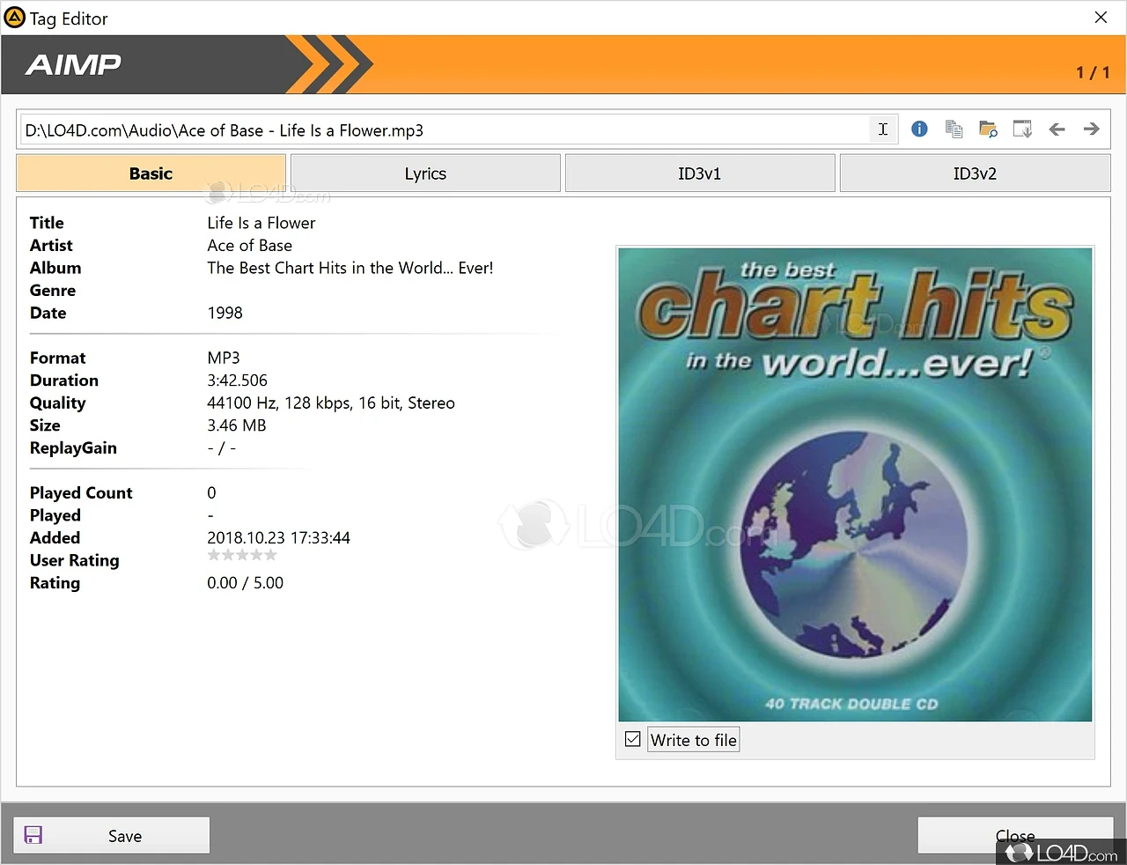The image size is (1127, 865).
Task: Set the User Rating stars
Action: (x=242, y=555)
